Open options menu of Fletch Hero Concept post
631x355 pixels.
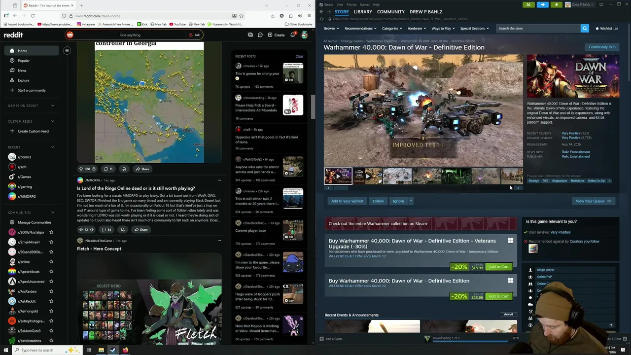pyautogui.click(x=219, y=241)
